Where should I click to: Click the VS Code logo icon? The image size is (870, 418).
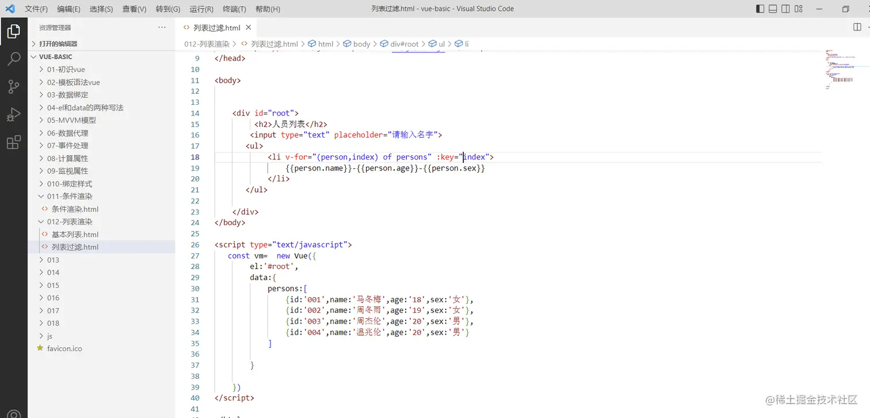(x=10, y=9)
